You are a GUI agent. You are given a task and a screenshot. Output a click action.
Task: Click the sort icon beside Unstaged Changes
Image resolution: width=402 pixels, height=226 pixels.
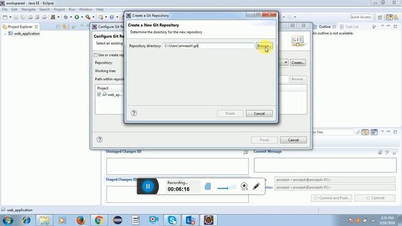tap(246, 152)
